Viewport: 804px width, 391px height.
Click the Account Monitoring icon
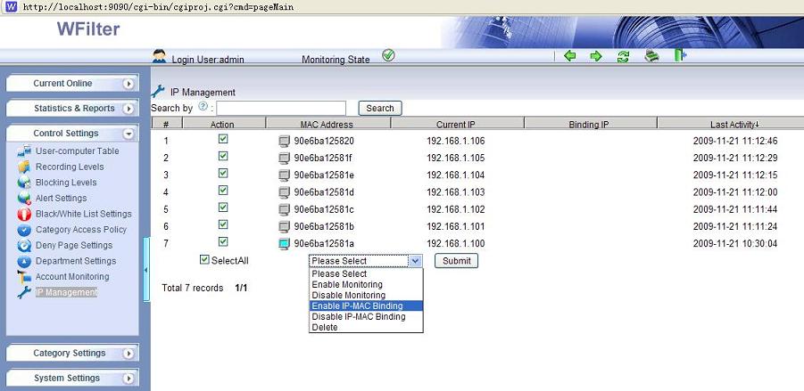click(24, 277)
